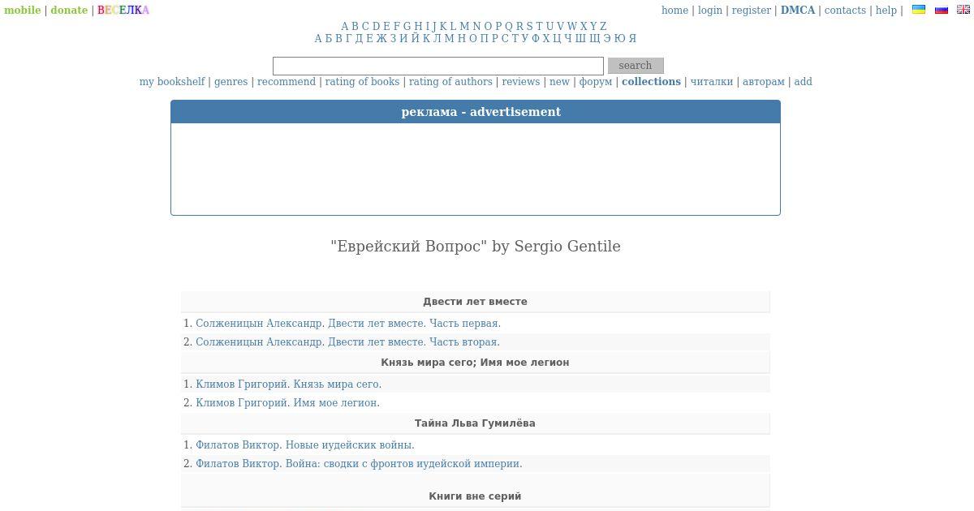Open rating of books
This screenshot has width=974, height=511.
(x=362, y=82)
